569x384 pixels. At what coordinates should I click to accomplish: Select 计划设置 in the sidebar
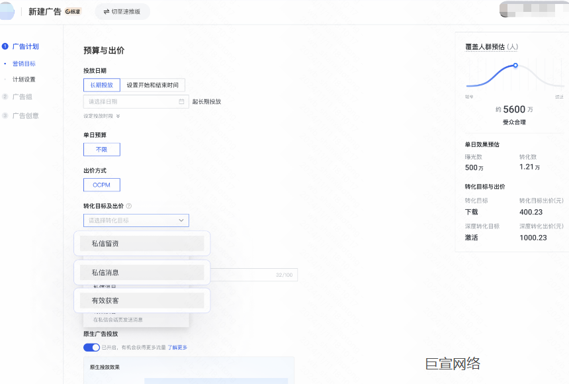(24, 79)
